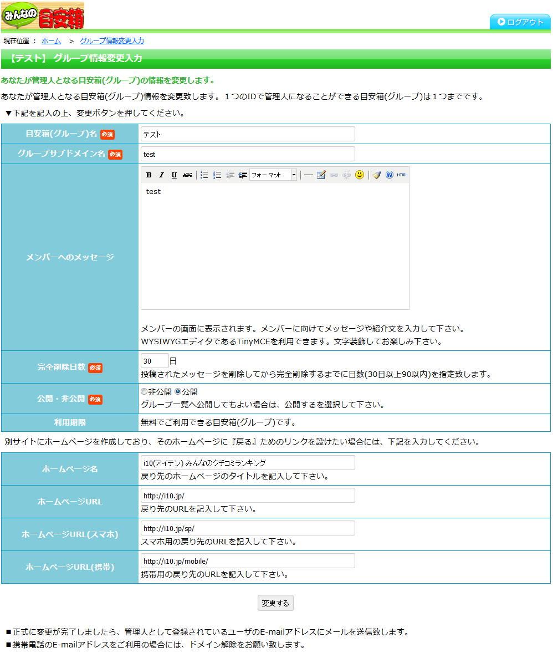Open the TinyMCE help dialog
Image resolution: width=553 pixels, height=653 pixels.
tap(389, 175)
